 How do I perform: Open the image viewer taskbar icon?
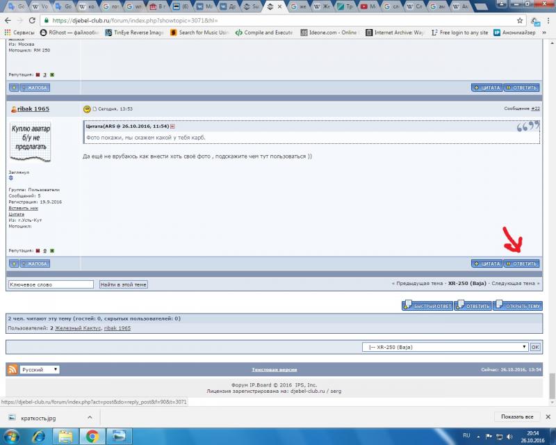pos(119,436)
